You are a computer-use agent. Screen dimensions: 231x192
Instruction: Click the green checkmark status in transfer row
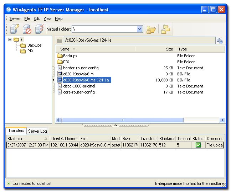[198, 145]
